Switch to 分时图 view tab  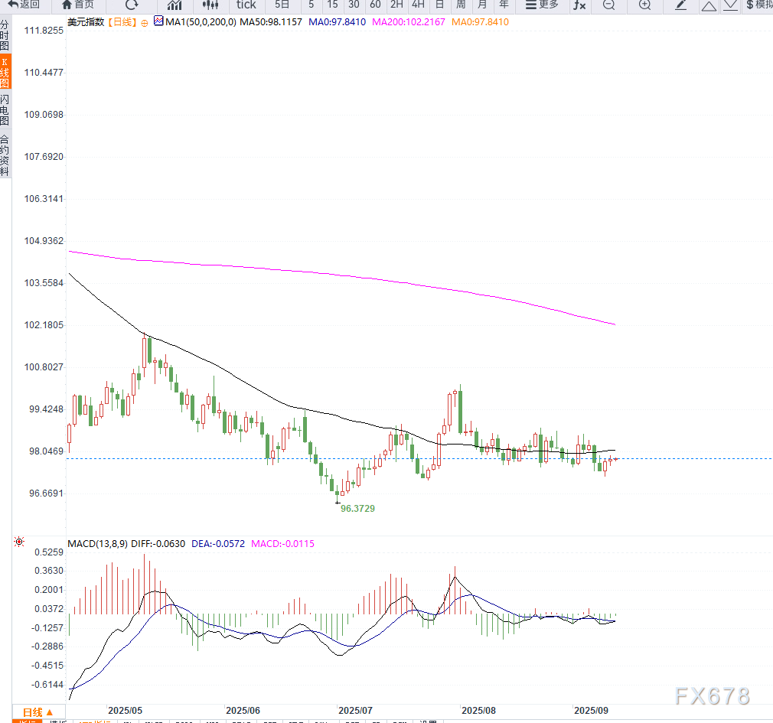coord(5,36)
